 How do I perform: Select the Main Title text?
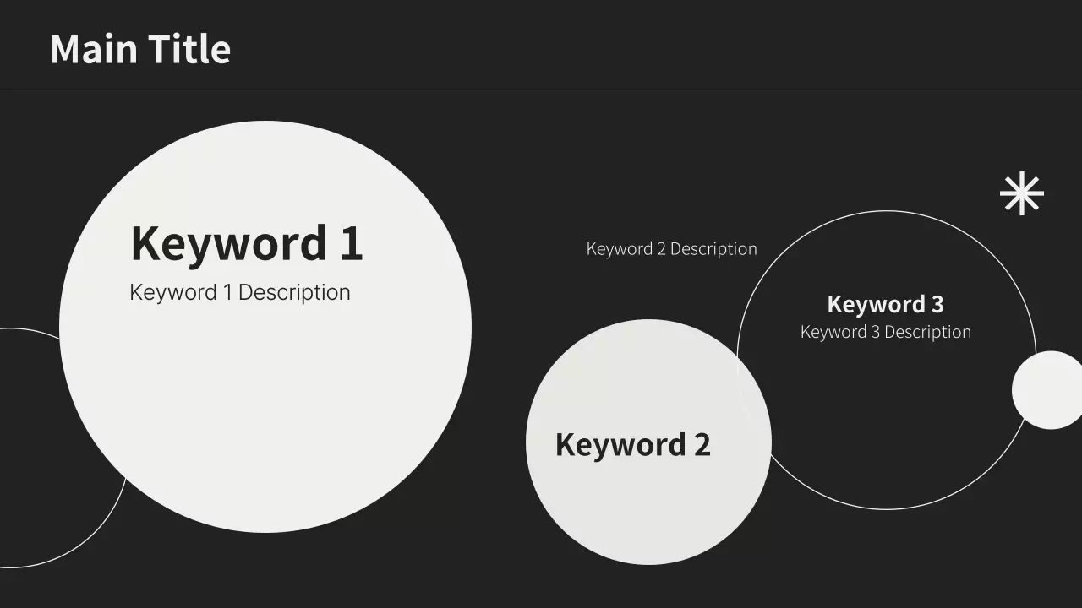pyautogui.click(x=140, y=49)
